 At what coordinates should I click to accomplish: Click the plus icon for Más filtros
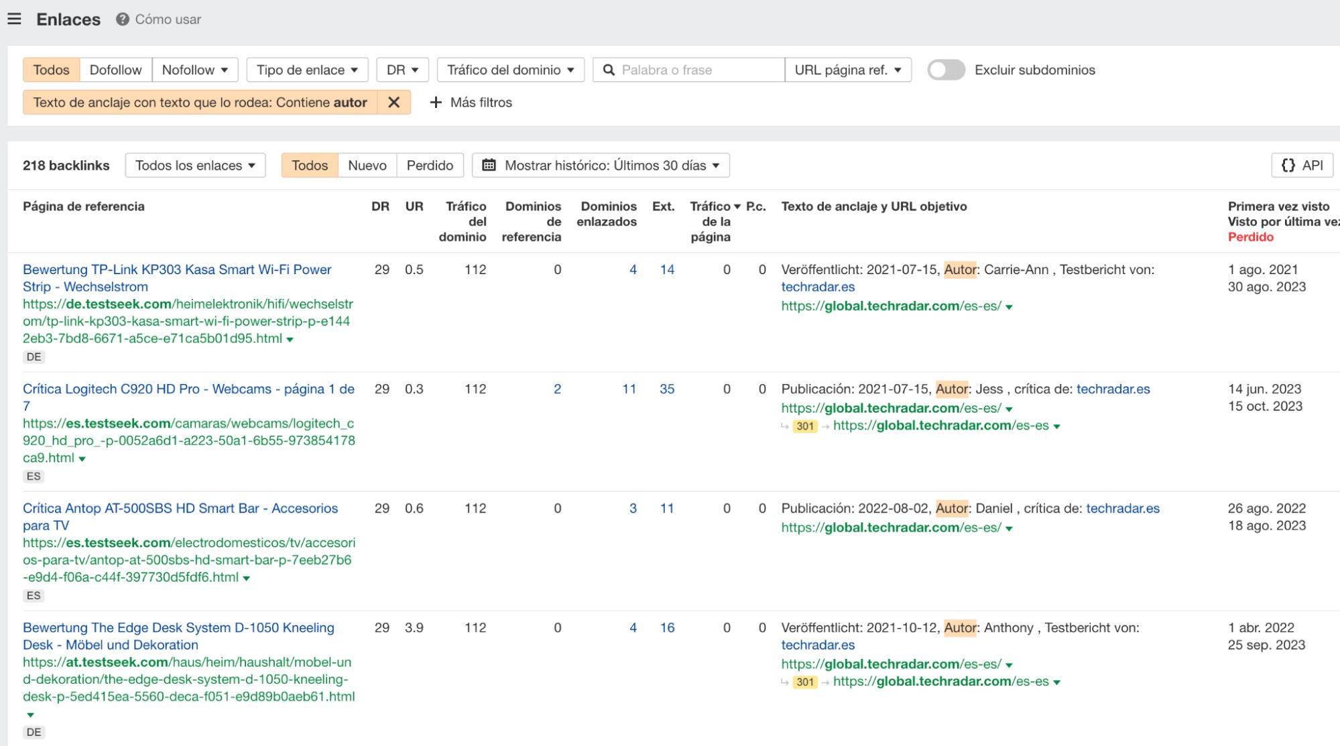point(436,103)
